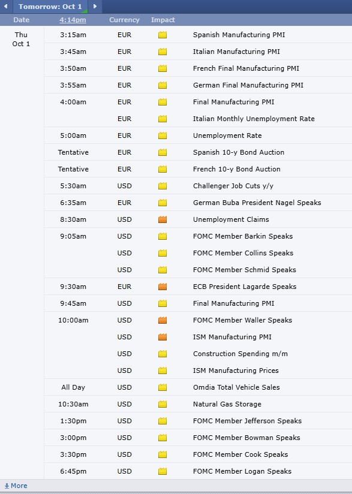Click the download arrow icon beside More
352x494 pixels.
pyautogui.click(x=7, y=486)
